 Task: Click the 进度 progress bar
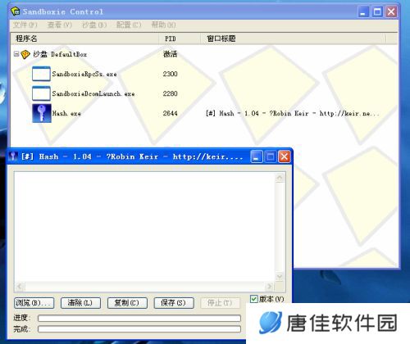[x=139, y=318]
